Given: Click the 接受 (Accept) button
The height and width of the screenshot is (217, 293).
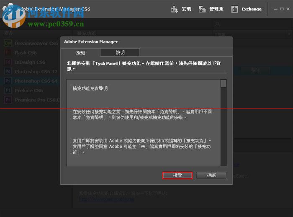Looking at the screenshot, I should click(177, 175).
